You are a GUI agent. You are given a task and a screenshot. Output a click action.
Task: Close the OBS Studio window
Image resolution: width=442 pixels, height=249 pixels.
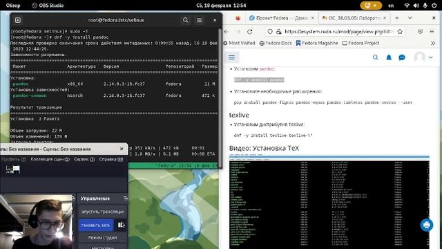pyautogui.click(x=122, y=149)
